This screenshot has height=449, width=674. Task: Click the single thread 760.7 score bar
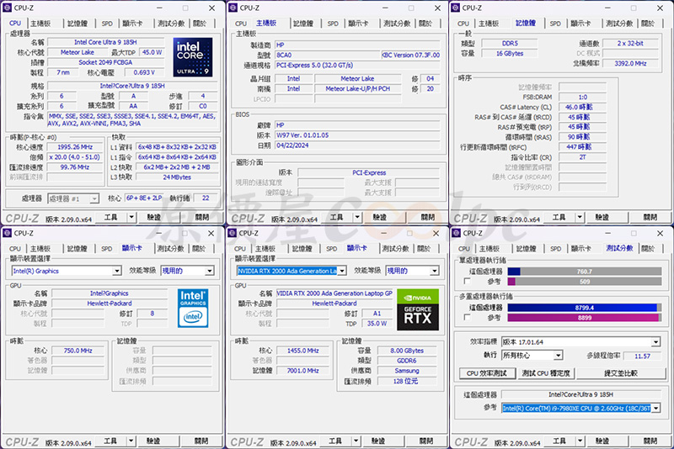(585, 271)
